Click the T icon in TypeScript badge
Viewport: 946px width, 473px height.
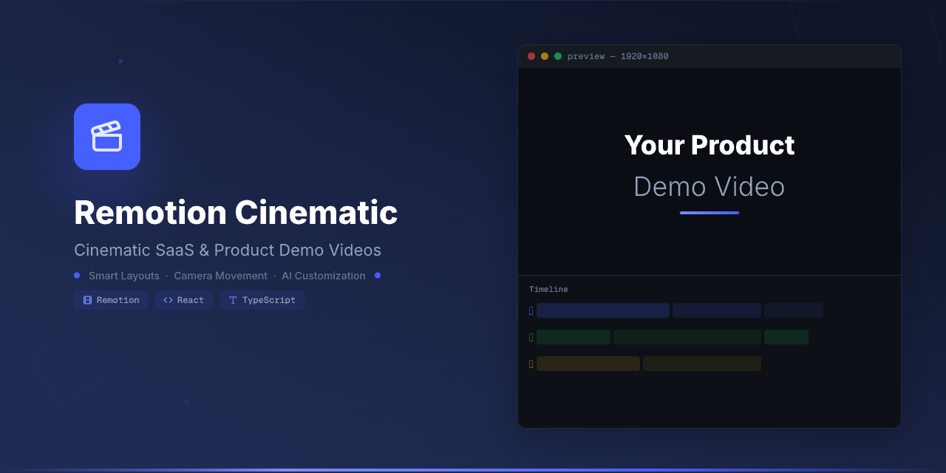click(x=233, y=300)
